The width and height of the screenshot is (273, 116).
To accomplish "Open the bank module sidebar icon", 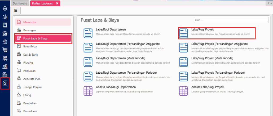I will (x=5, y=33).
